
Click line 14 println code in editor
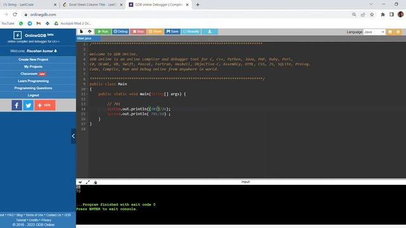pyautogui.click(x=139, y=109)
